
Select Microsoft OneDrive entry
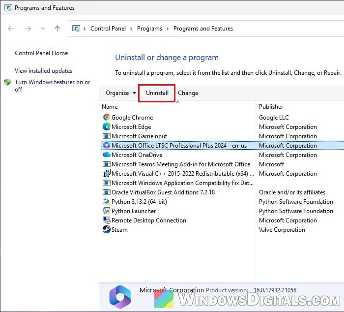pyautogui.click(x=137, y=155)
